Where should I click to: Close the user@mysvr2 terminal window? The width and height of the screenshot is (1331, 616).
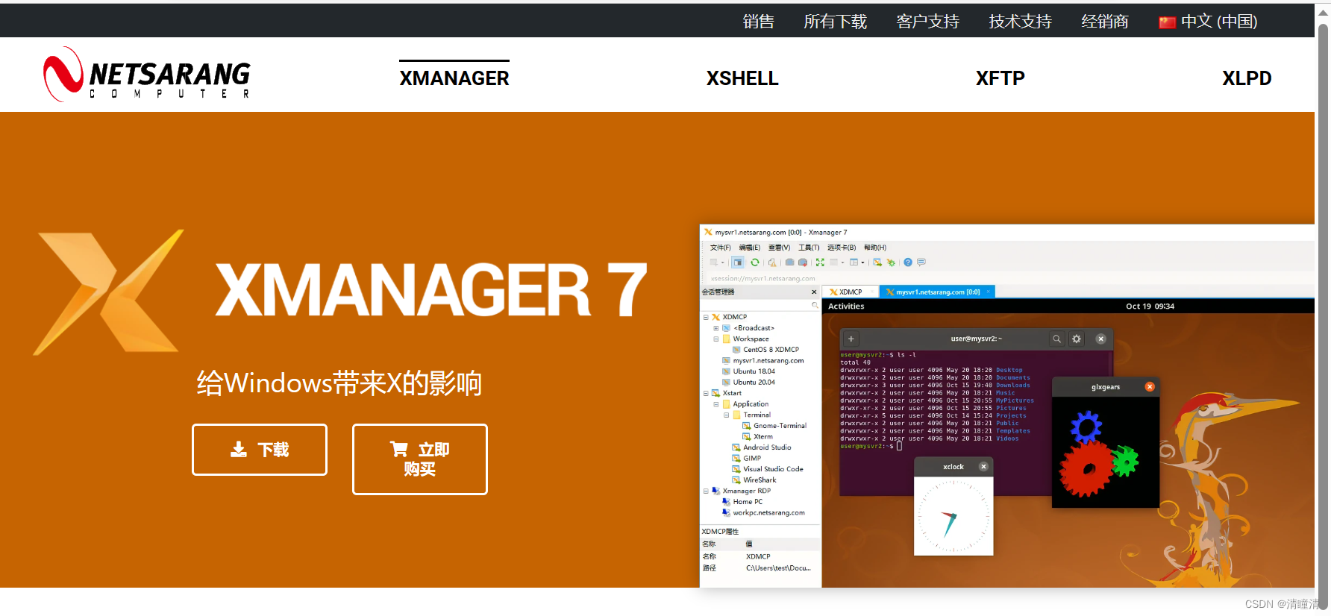[x=1100, y=339]
